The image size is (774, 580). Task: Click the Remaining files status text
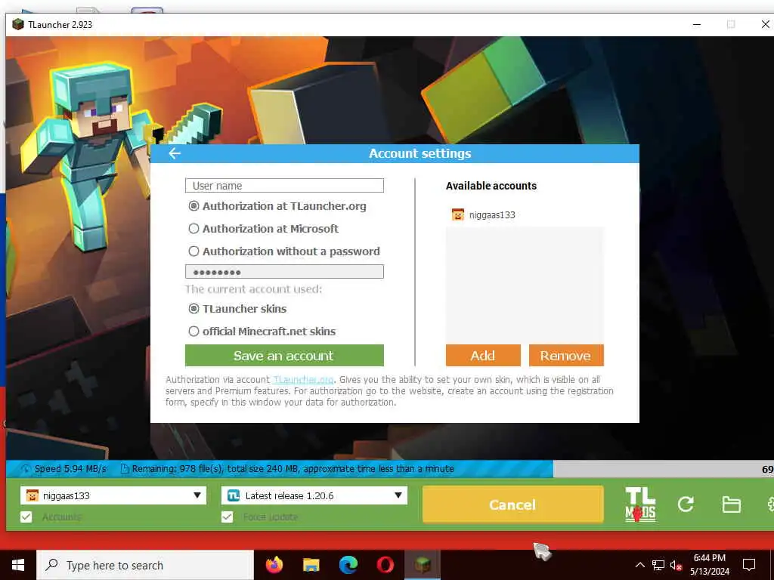click(x=293, y=469)
